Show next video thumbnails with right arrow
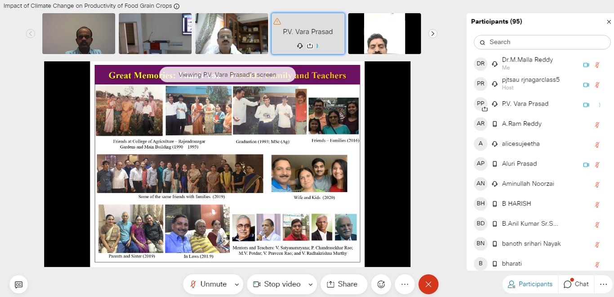The image size is (614, 297). pos(432,34)
